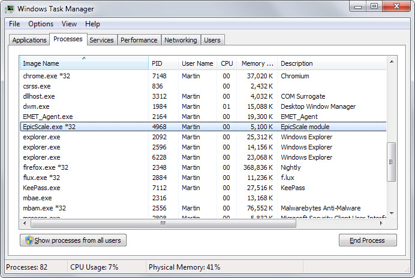Click the CPU Usage: 7% status entry
Screen dimensions: 415x278
tap(94, 267)
